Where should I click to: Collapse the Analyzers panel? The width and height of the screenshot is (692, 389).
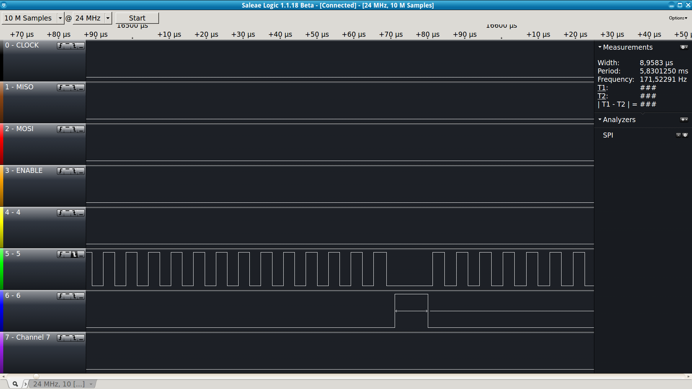pos(600,120)
